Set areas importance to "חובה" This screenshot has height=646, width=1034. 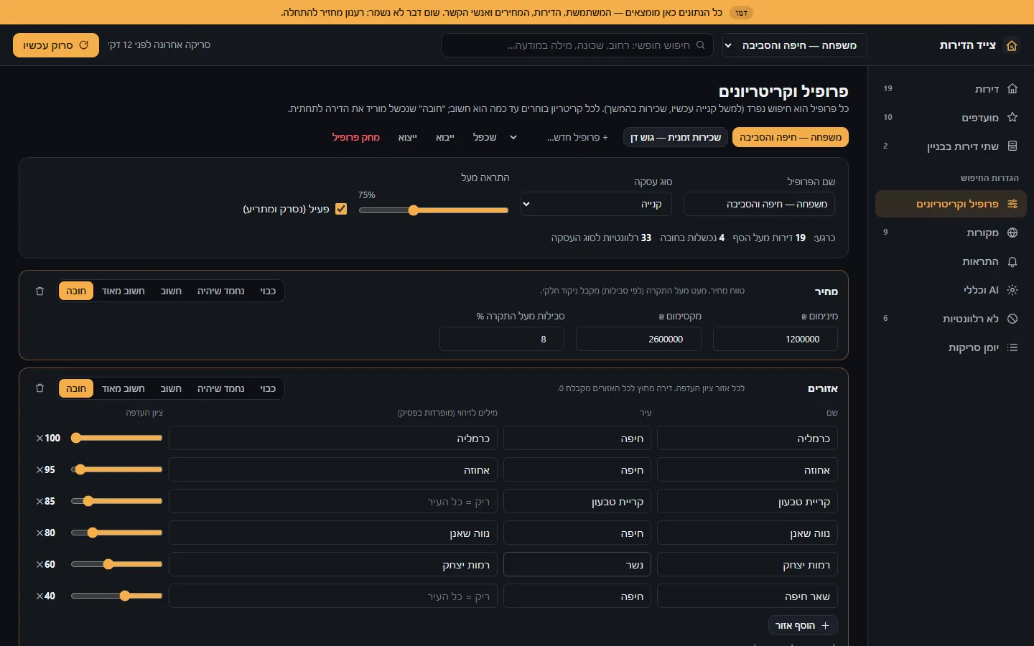click(76, 388)
